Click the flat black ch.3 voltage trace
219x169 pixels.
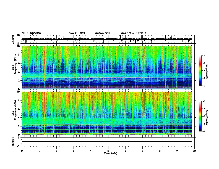click(107, 141)
